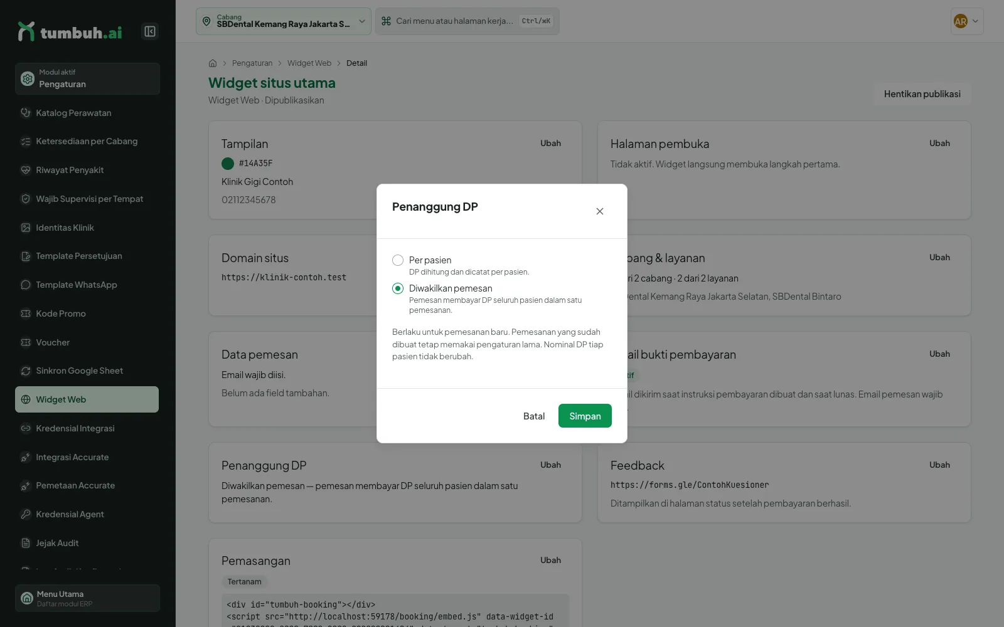Select the Diwakilkan pemesan radio option

point(398,288)
